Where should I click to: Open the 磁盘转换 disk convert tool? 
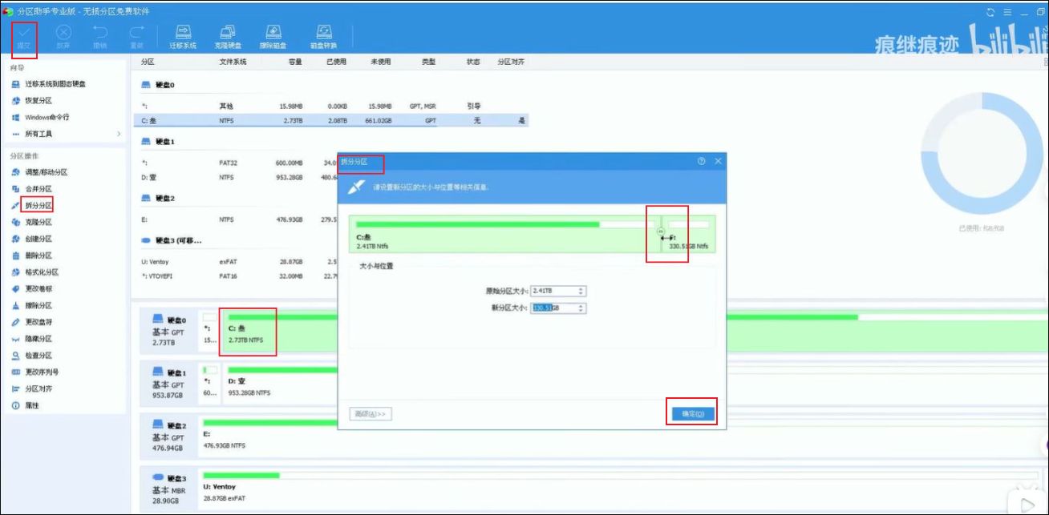pyautogui.click(x=323, y=36)
